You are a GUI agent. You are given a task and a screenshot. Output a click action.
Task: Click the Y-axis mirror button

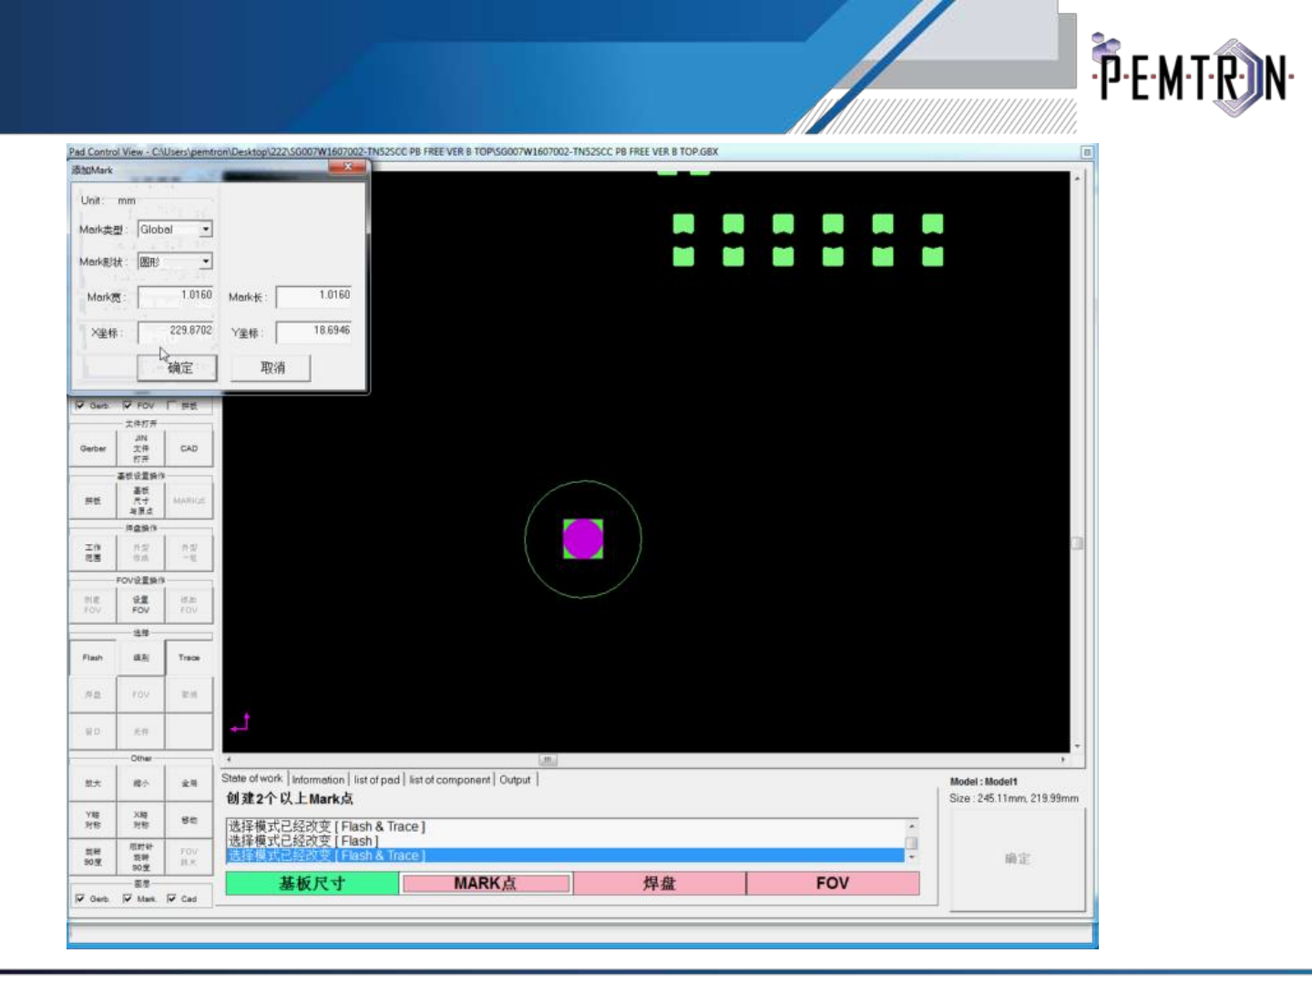coord(93,820)
